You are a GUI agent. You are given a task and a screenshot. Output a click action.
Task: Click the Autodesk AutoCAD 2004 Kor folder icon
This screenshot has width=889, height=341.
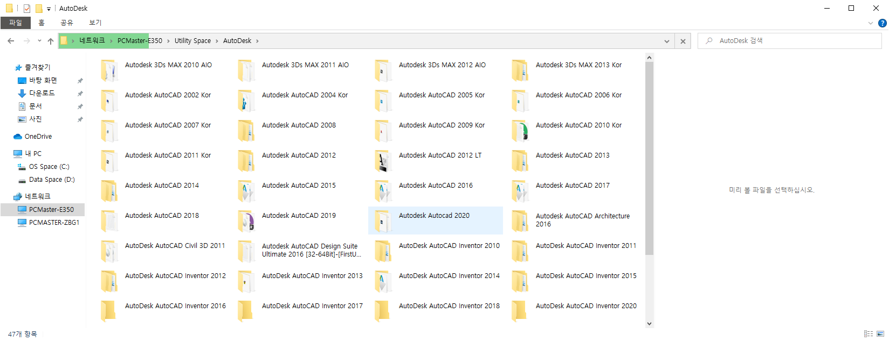(x=246, y=100)
